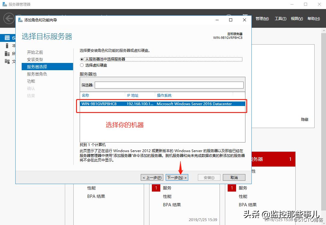Click the red alert badge on the 服务 tile
Screen dimensions: 326x225
pos(156,188)
